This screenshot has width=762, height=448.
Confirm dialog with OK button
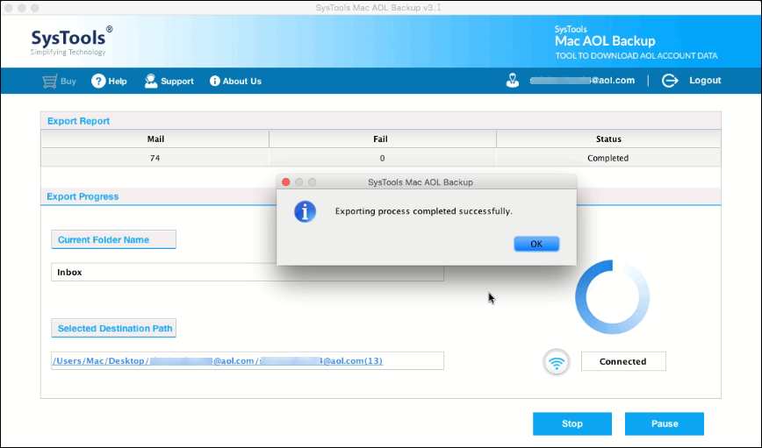tap(536, 244)
